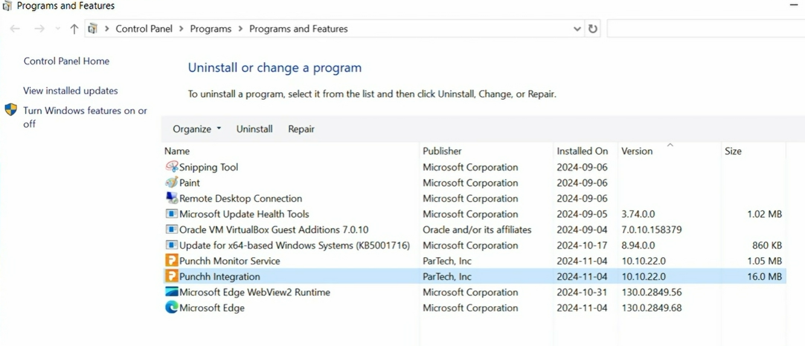Expand the address bar history dropdown
This screenshot has height=346, width=805.
pos(577,28)
